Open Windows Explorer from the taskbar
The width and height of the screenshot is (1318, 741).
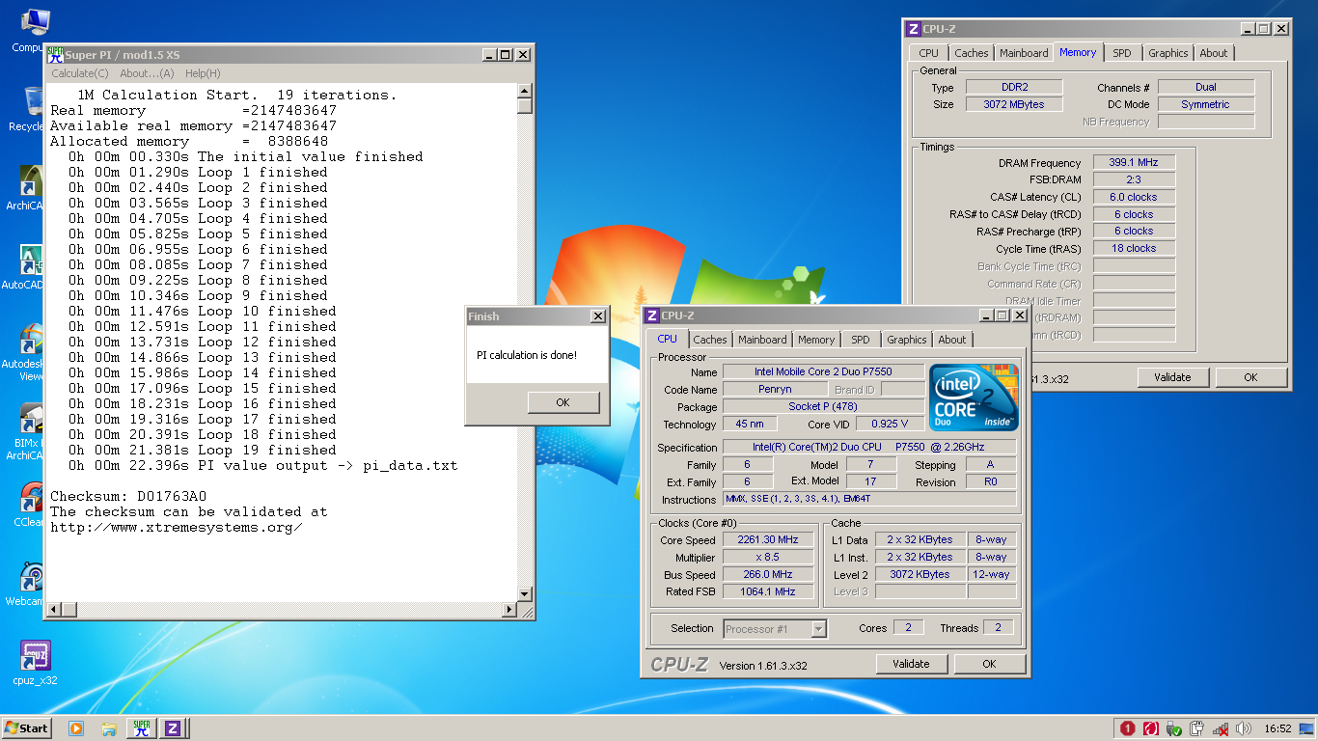pyautogui.click(x=109, y=728)
